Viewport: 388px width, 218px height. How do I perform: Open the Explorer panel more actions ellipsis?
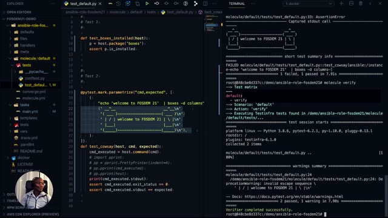coord(53,4)
